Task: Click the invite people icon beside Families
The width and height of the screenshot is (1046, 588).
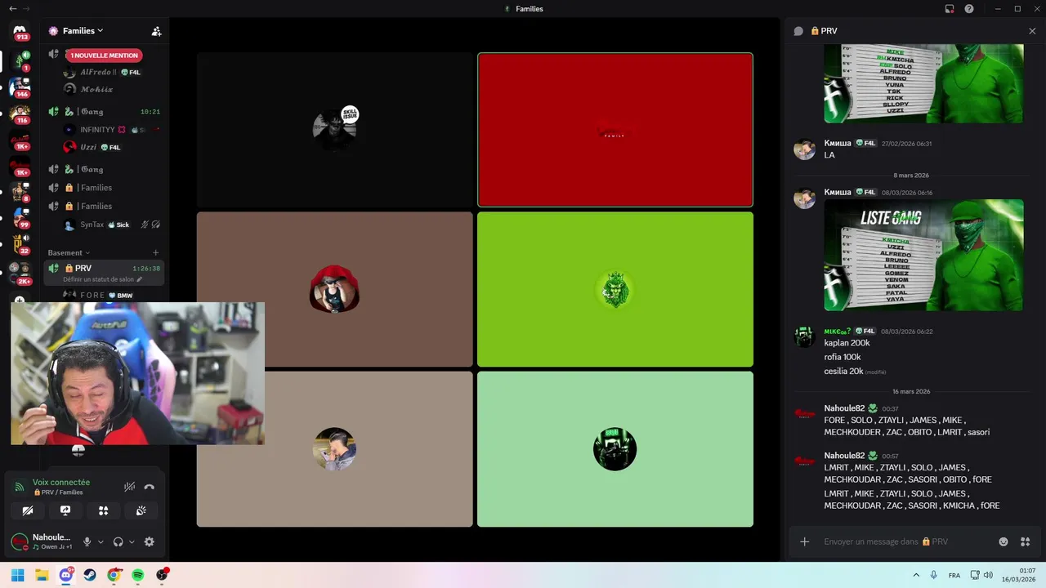Action: coord(156,31)
